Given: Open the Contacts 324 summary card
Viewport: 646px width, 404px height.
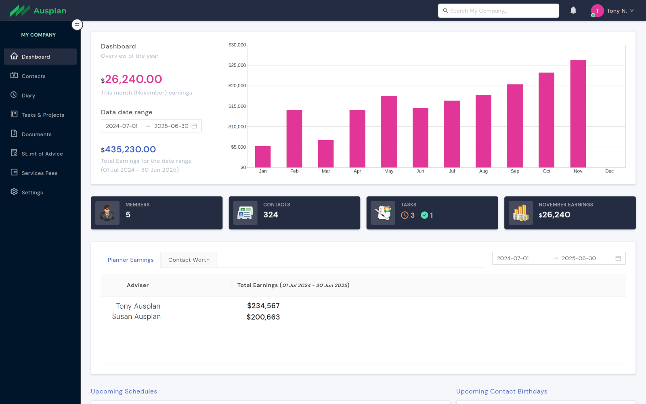Looking at the screenshot, I should coord(294,213).
